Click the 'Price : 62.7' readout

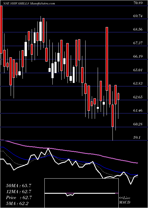click(x=19, y=198)
